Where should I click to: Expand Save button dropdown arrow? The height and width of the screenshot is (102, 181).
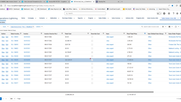pyautogui.click(x=8, y=27)
